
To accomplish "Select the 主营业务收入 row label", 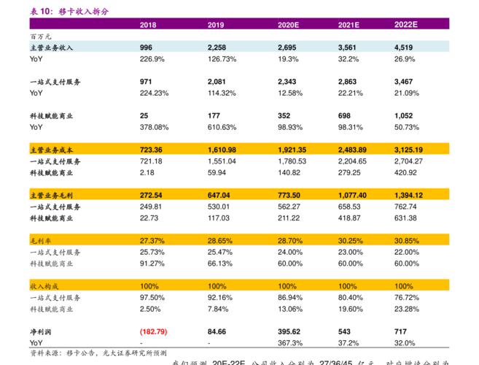I will [51, 47].
